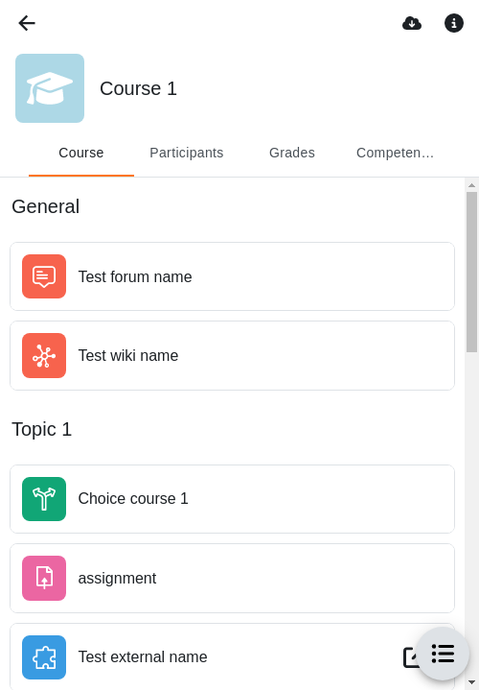Click the scrollbar down arrow

point(472,682)
